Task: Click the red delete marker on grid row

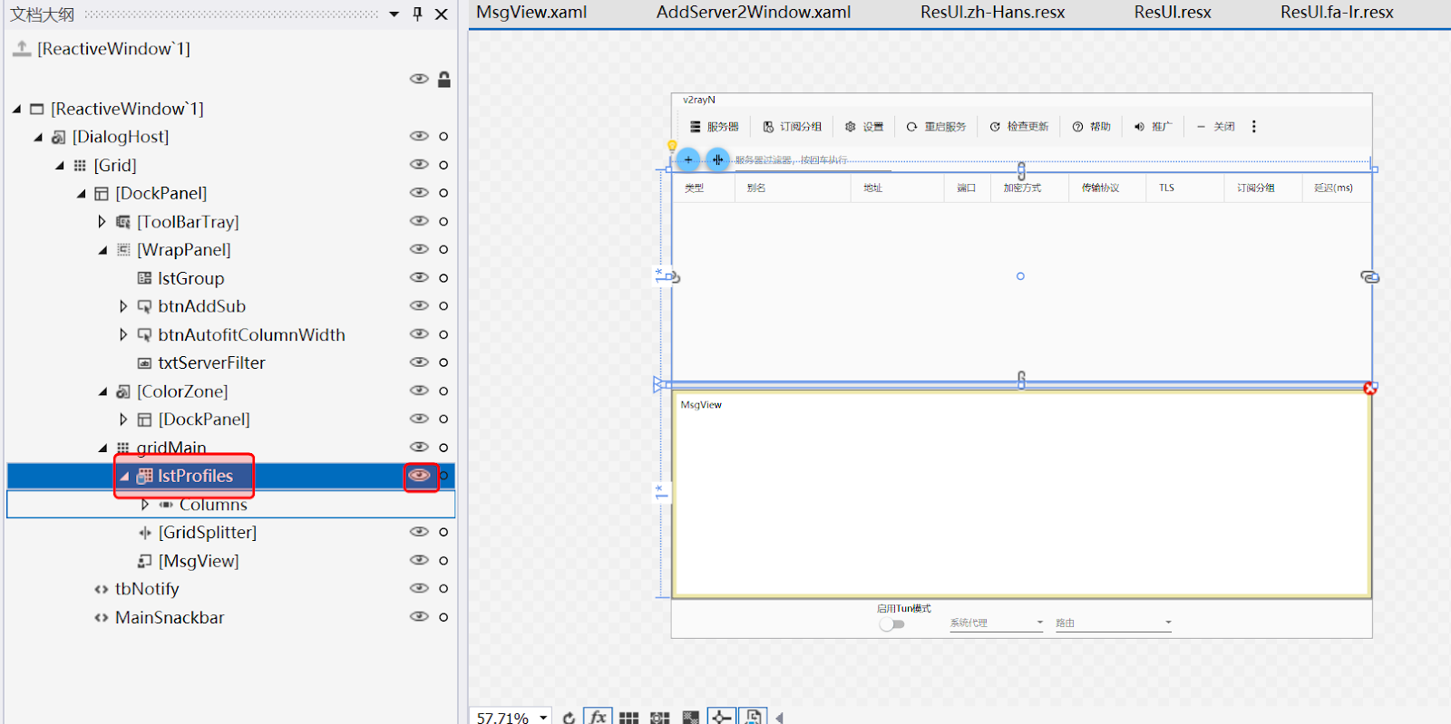Action: point(1369,389)
